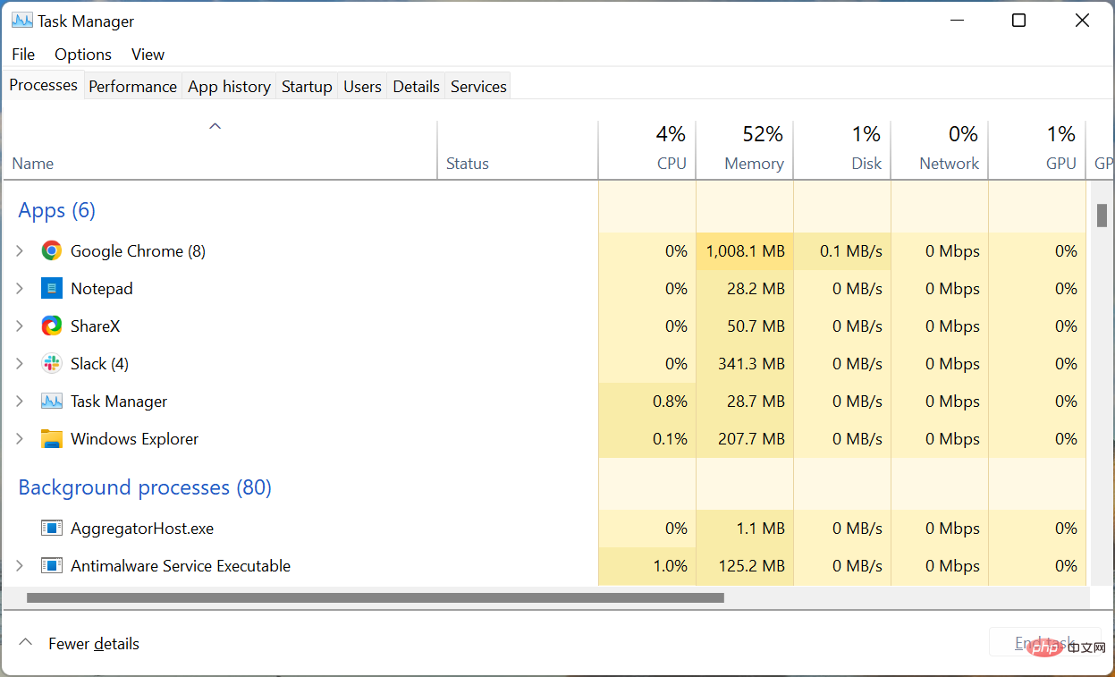This screenshot has height=677, width=1115.
Task: Sort processes by CPU usage column
Action: point(646,150)
